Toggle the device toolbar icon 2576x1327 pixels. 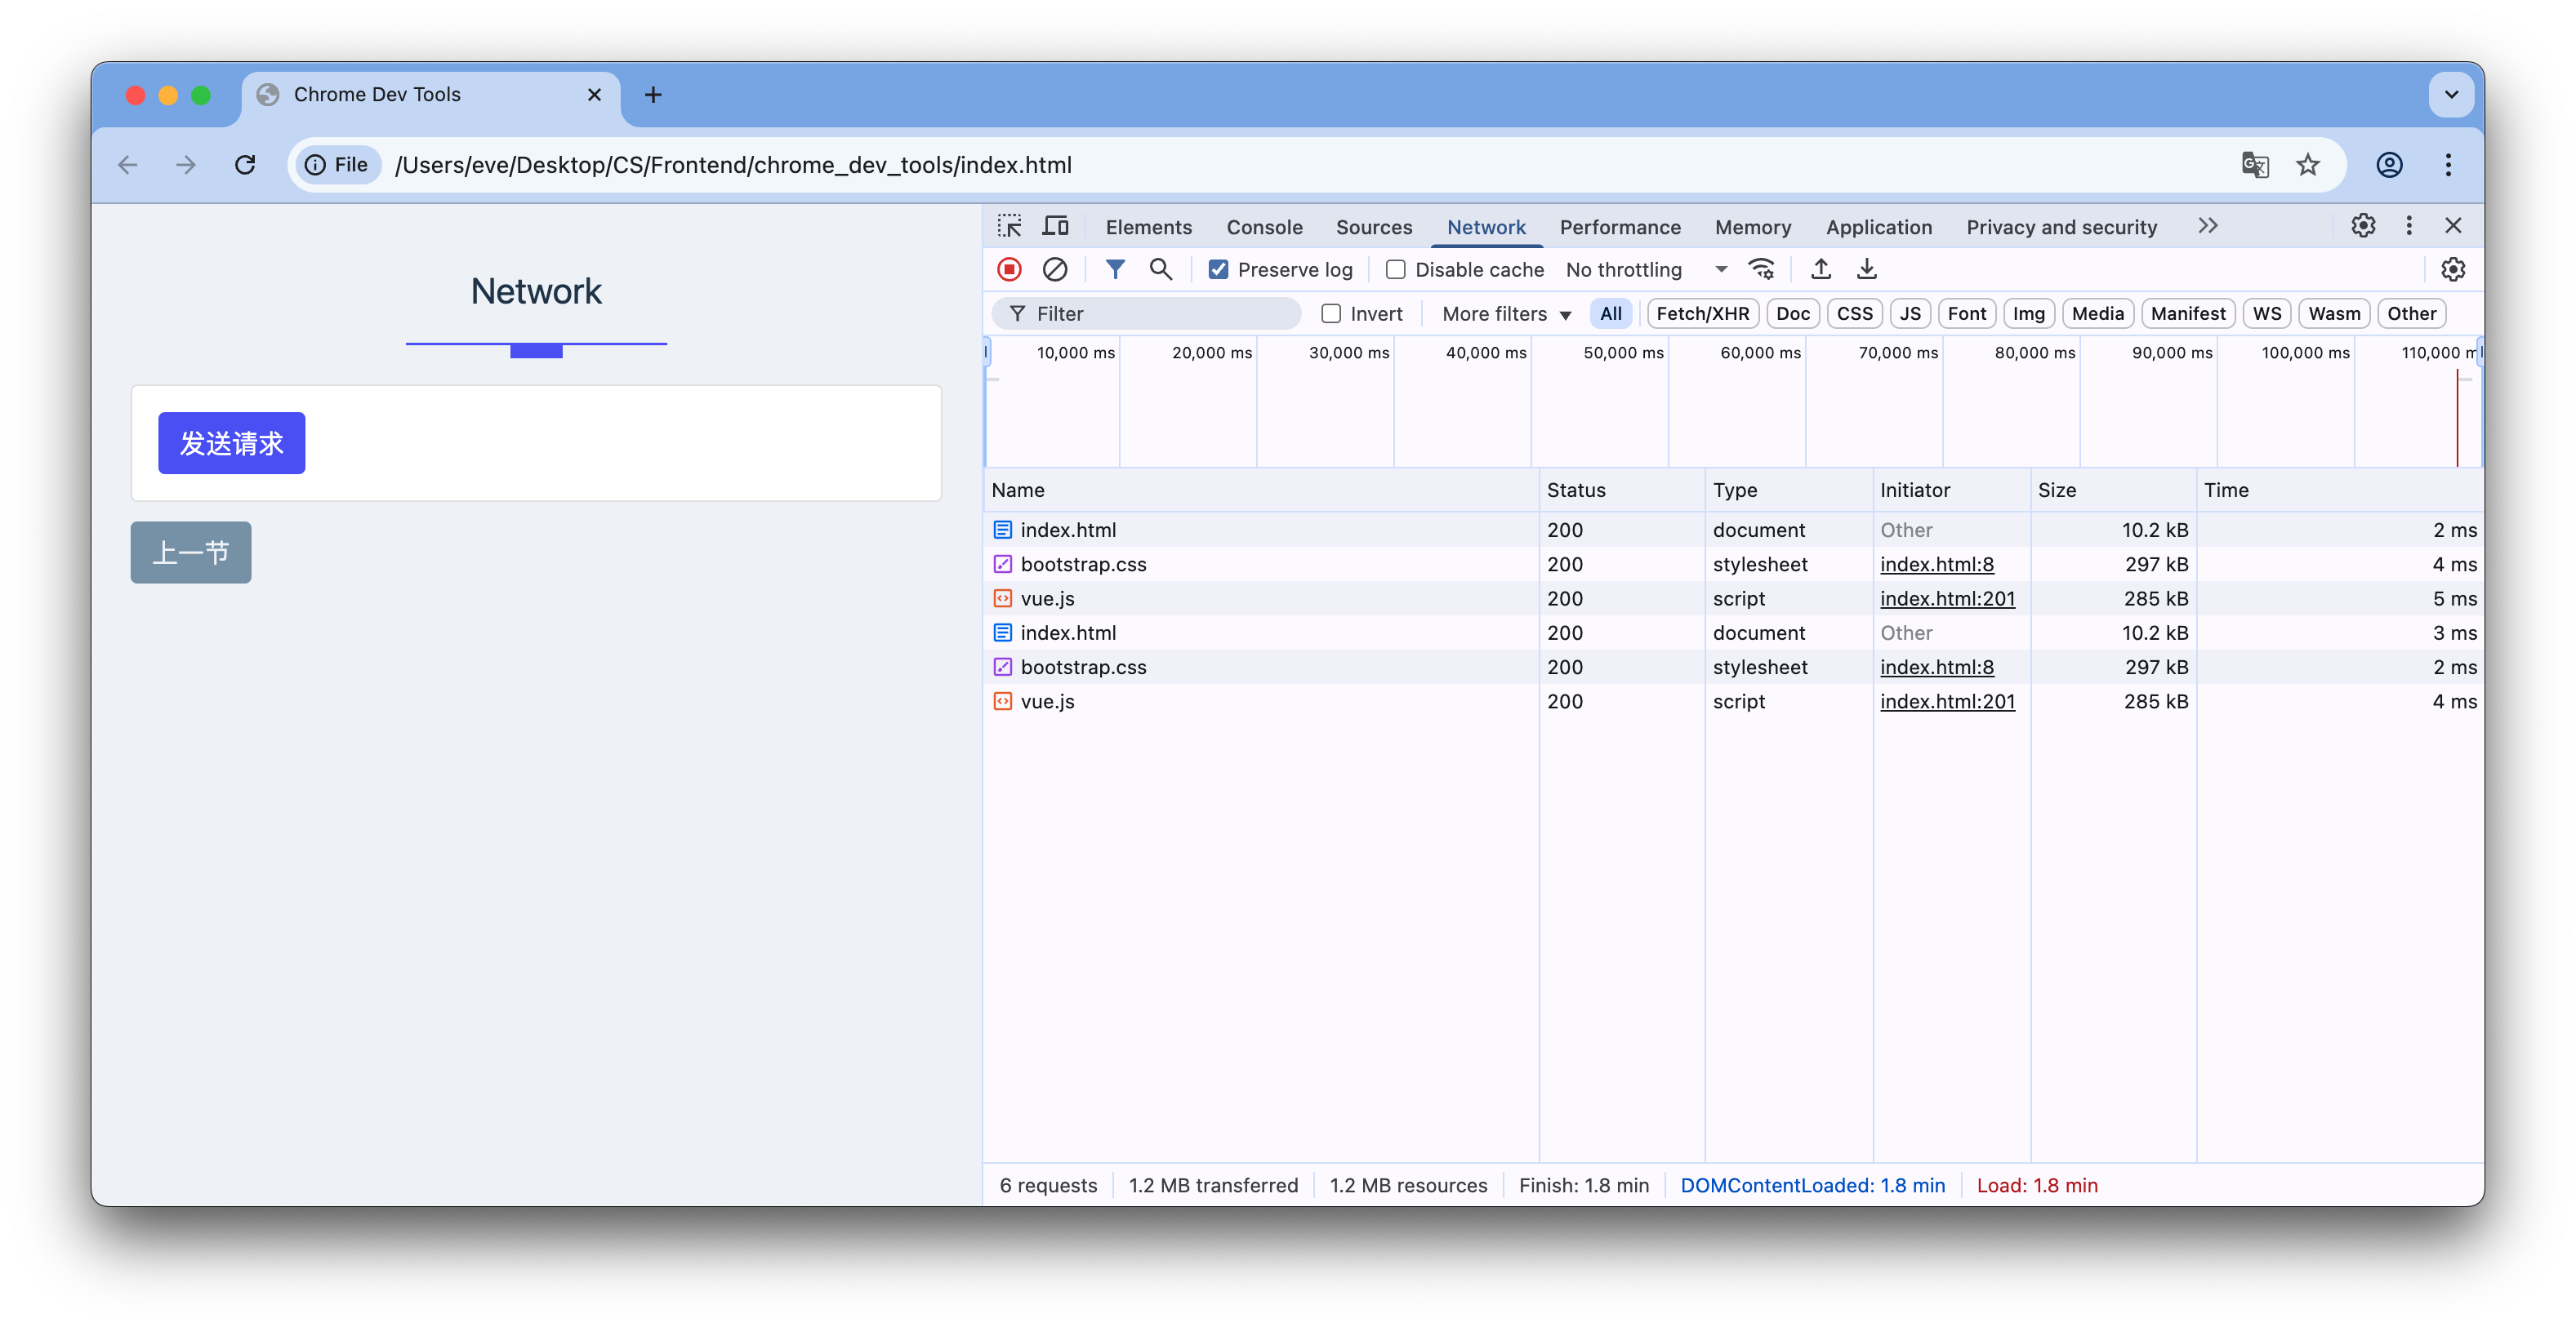[1055, 226]
